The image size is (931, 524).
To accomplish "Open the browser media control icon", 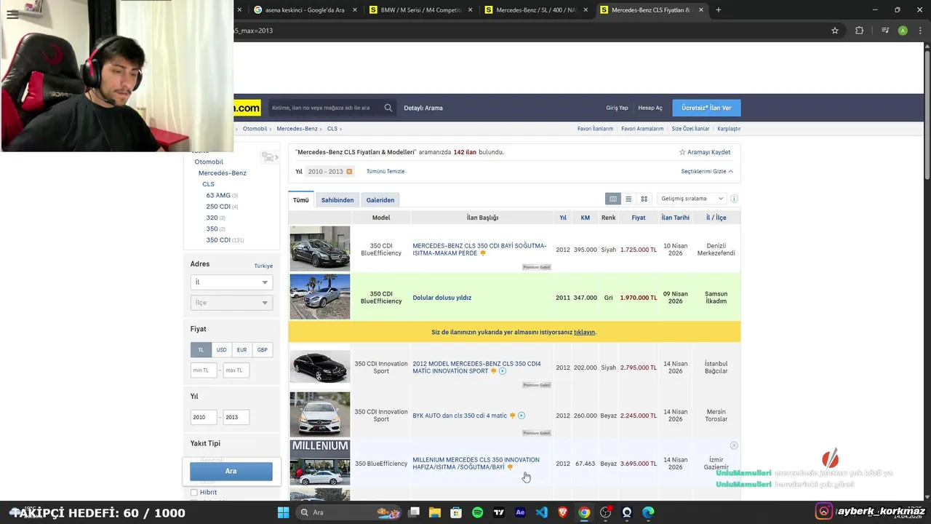I will pyautogui.click(x=885, y=31).
